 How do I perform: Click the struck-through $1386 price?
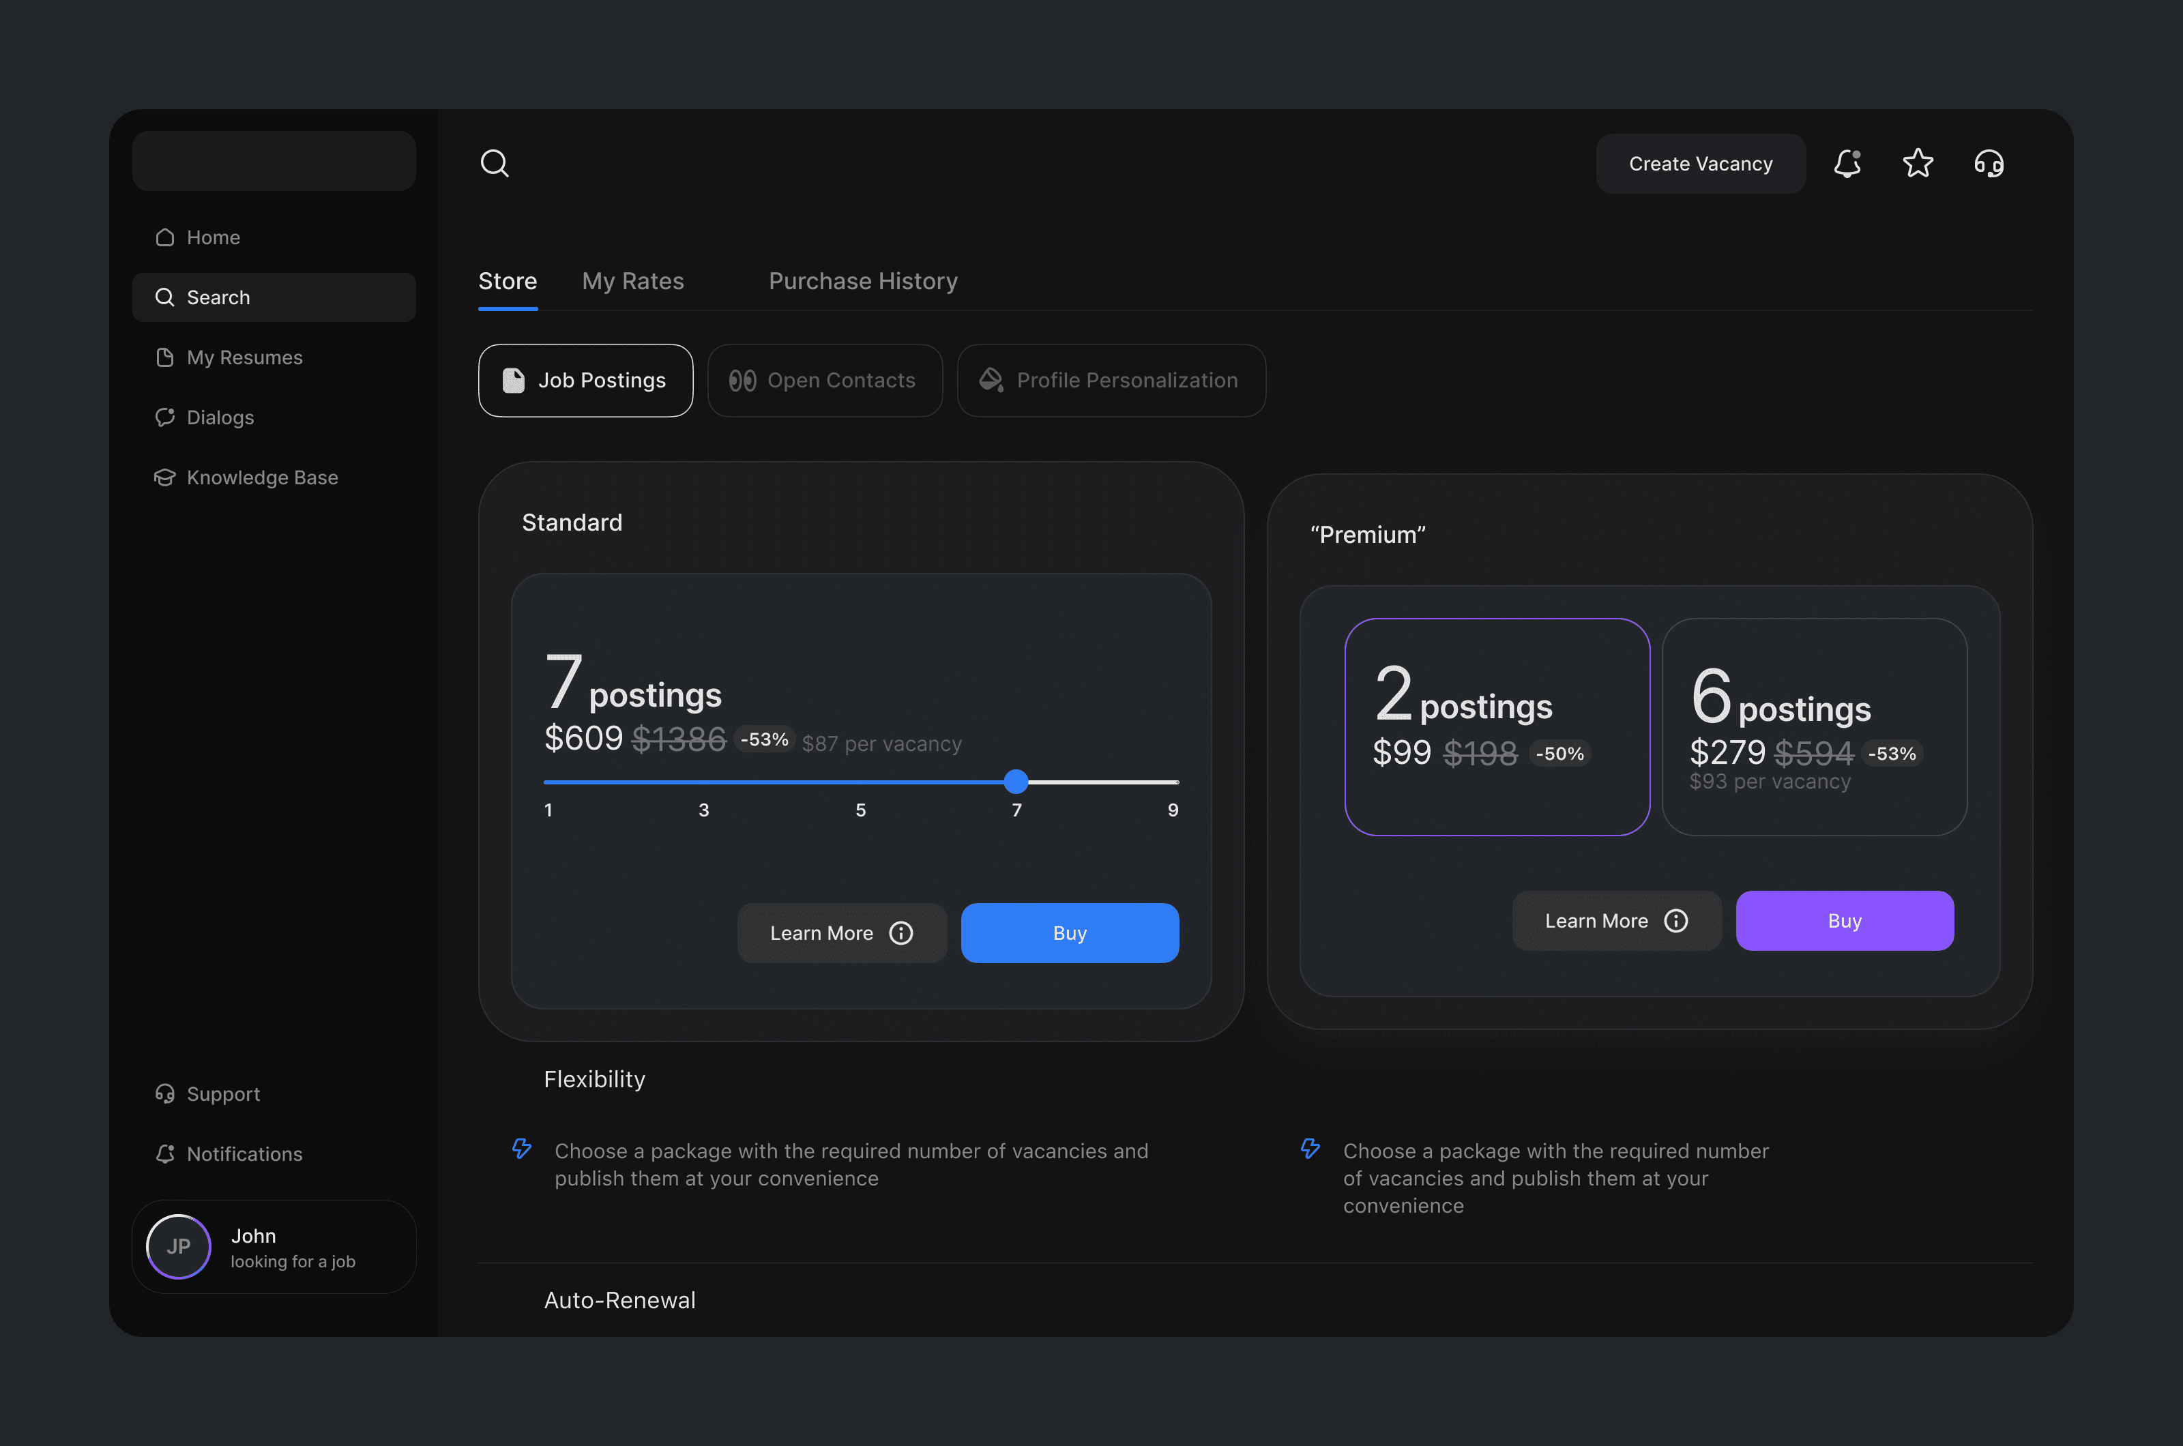(x=679, y=739)
